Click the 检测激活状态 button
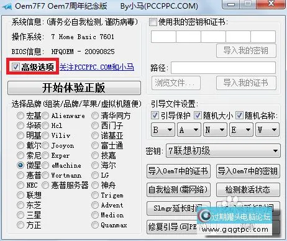The width and height of the screenshot is (287, 241). (x=248, y=189)
